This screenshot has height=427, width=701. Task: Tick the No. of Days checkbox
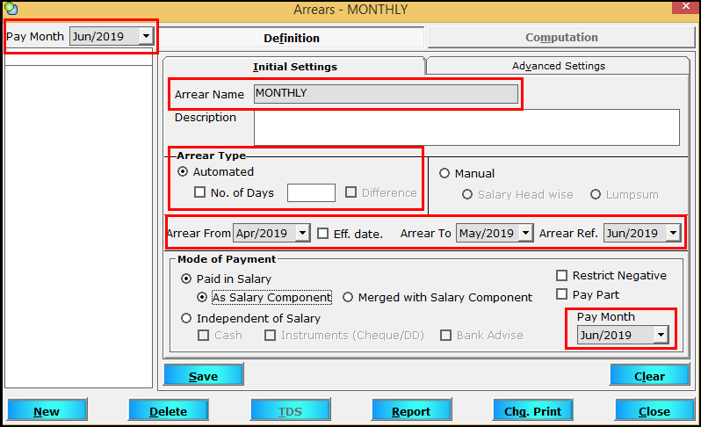(x=199, y=192)
